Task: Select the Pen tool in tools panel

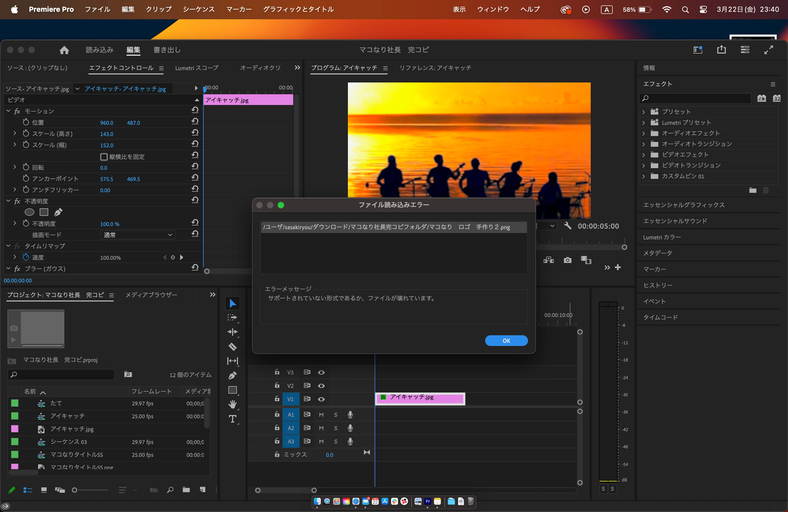Action: coord(232,375)
